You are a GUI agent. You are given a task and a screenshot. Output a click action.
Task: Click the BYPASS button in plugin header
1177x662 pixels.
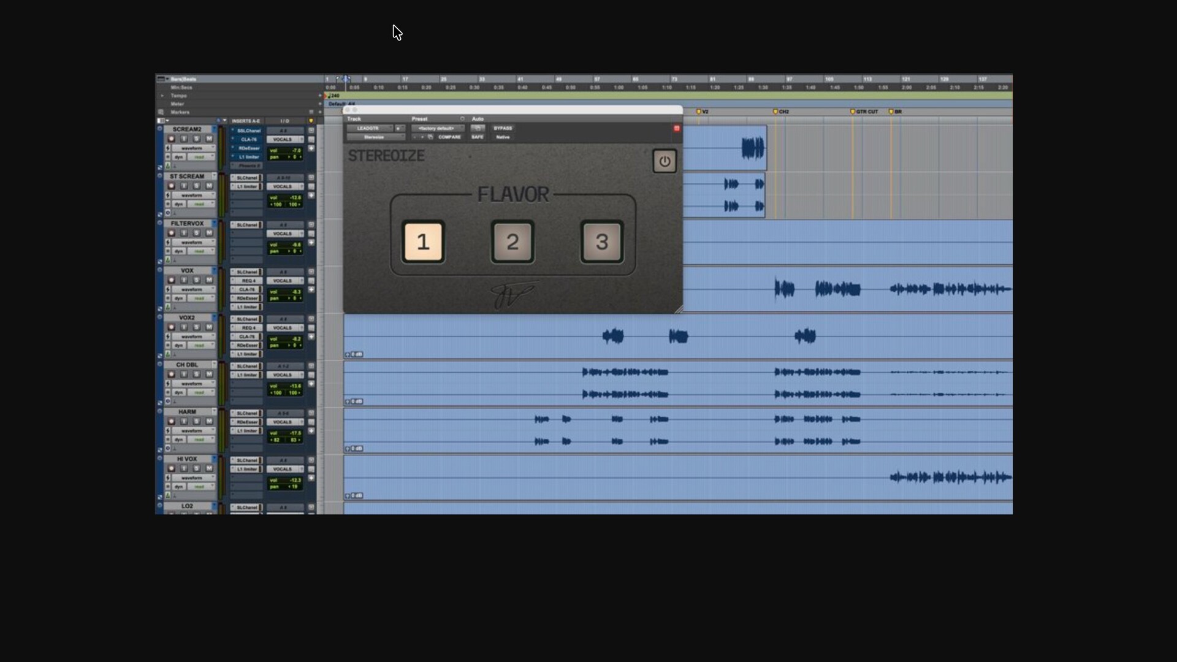pos(503,128)
